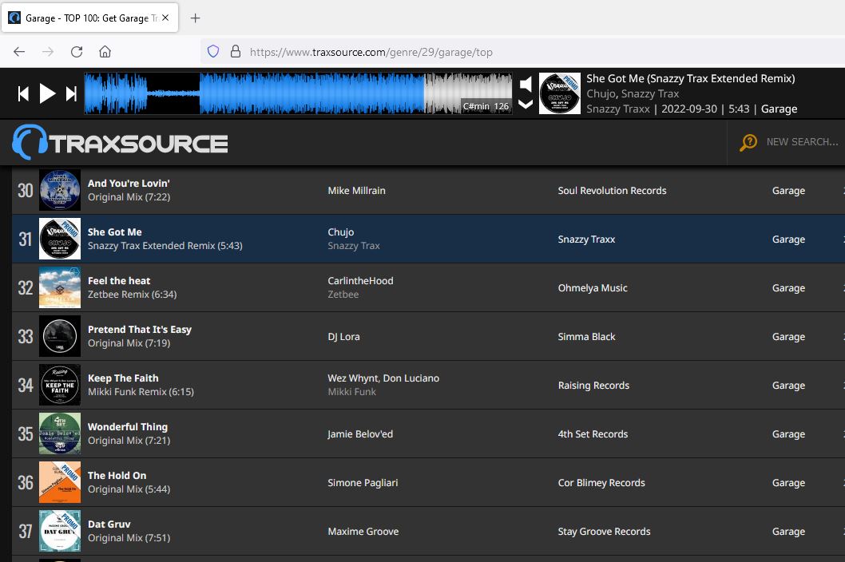Open Snazzy Traxx label in list row

[586, 239]
